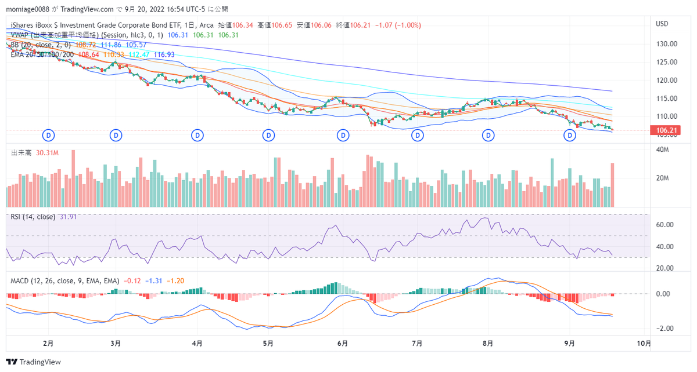
Task: Select the RSI (14, close) legend
Action: pos(33,217)
